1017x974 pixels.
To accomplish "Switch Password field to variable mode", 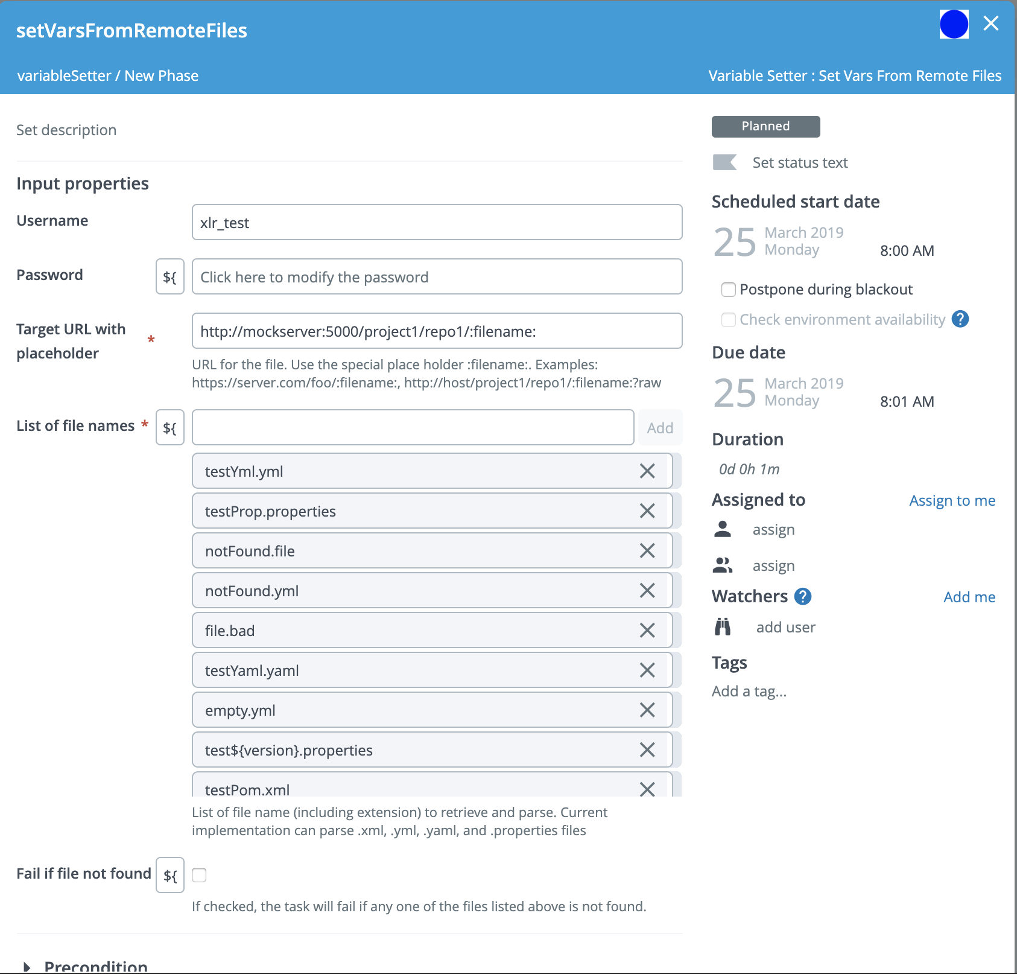I will pyautogui.click(x=170, y=277).
